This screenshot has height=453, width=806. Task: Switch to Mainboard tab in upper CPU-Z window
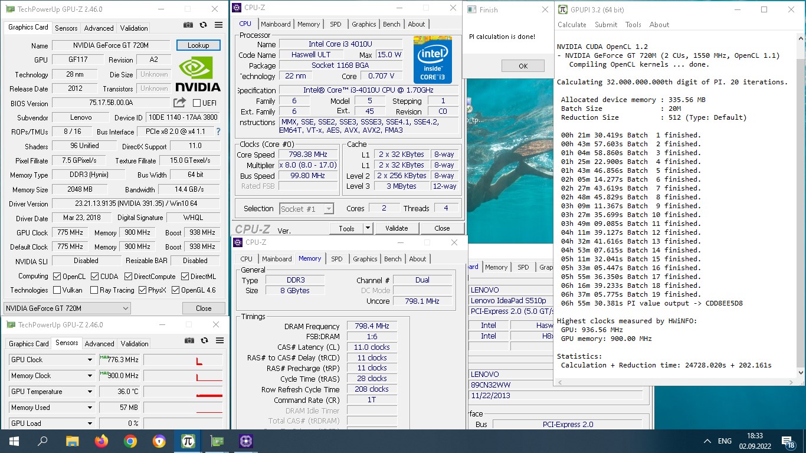pyautogui.click(x=276, y=24)
